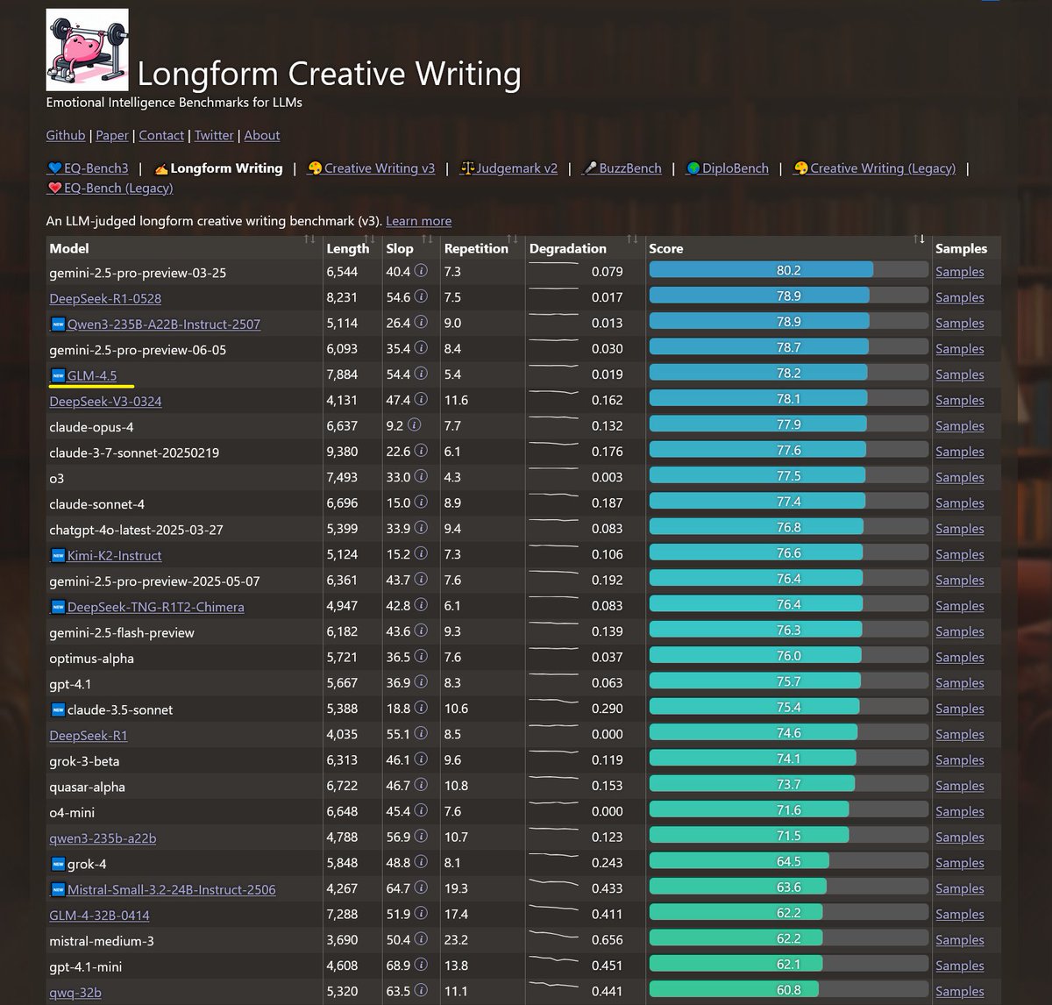Click degradation sparkline for mistral-medium-3
This screenshot has height=1005, width=1052.
(554, 935)
